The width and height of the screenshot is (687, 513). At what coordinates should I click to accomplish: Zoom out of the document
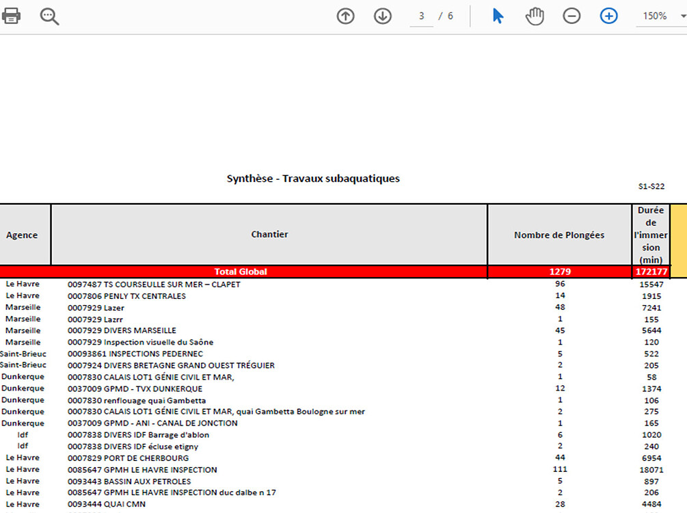pos(571,15)
